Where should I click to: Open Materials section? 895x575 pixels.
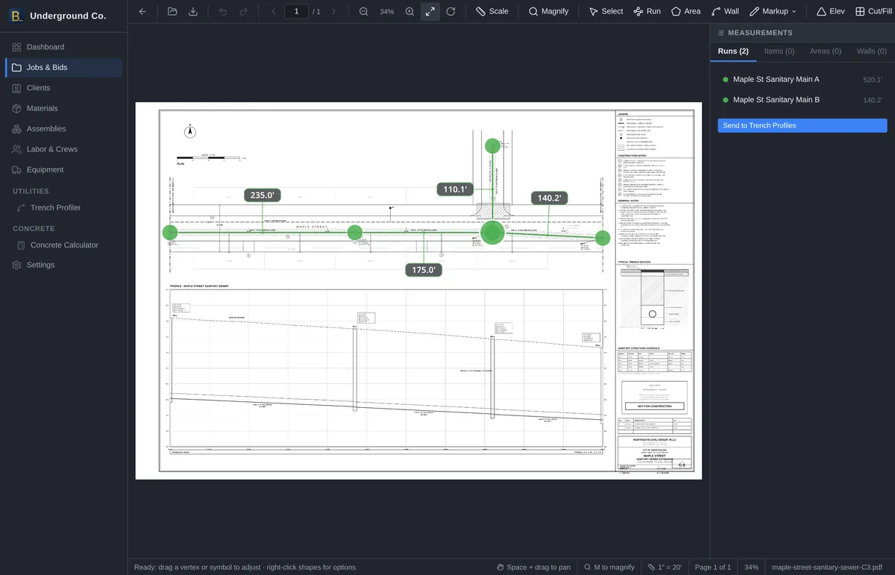[x=63, y=108]
